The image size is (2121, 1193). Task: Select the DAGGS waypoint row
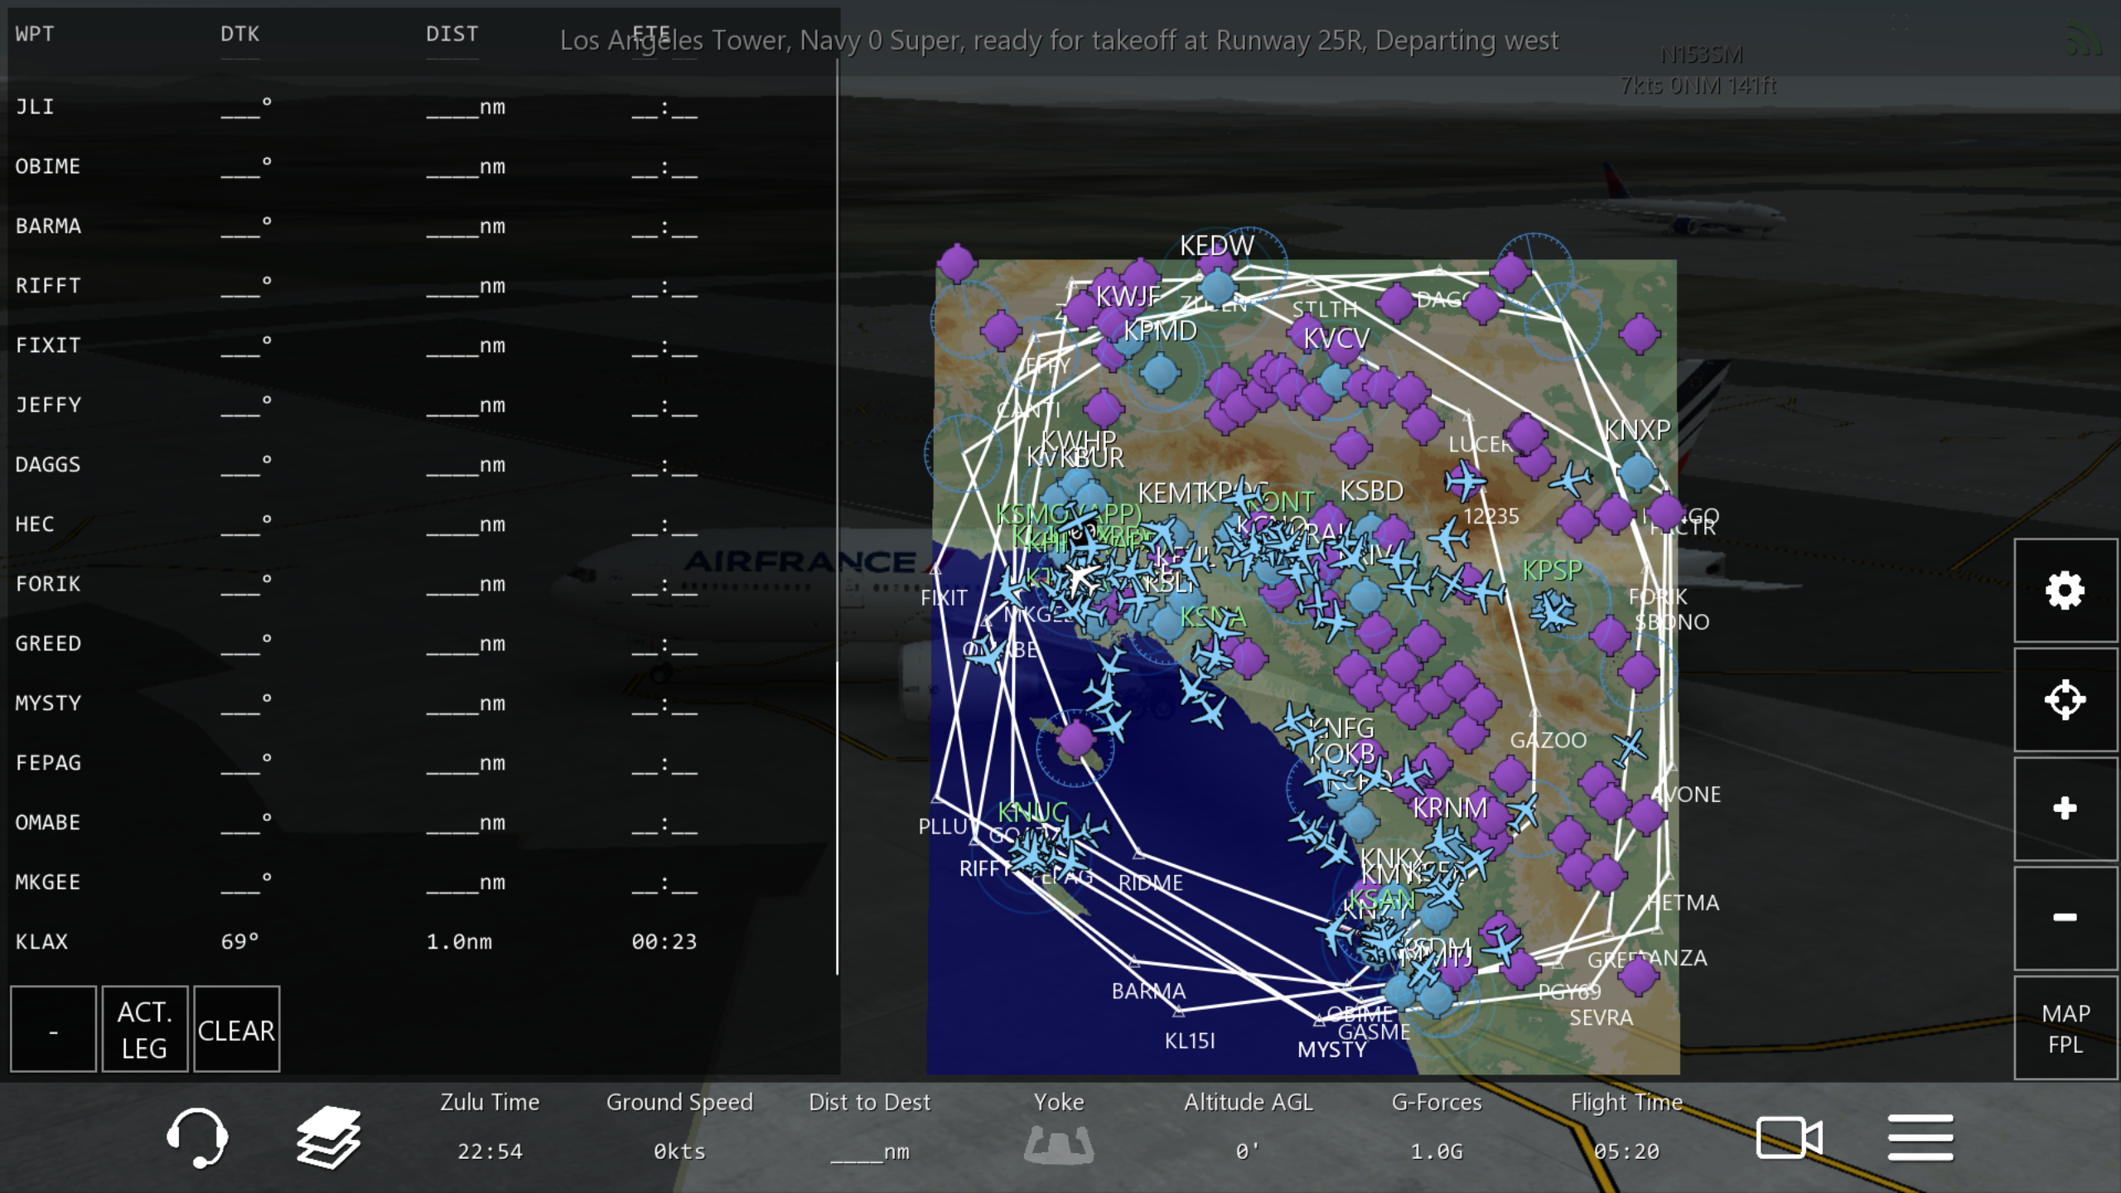pyautogui.click(x=356, y=465)
